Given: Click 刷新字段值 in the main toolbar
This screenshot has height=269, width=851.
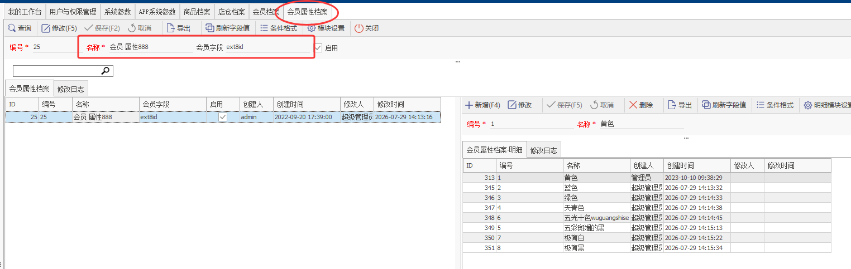Looking at the screenshot, I should point(227,28).
